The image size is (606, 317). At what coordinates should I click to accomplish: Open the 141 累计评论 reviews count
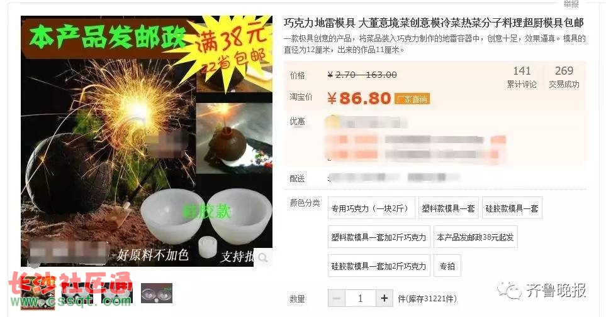pos(522,77)
